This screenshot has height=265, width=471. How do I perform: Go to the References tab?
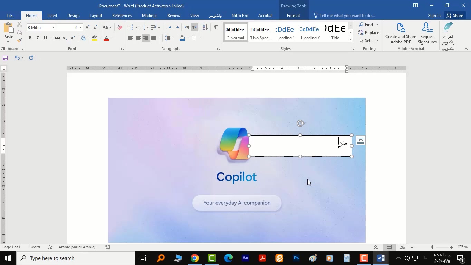[x=122, y=16]
